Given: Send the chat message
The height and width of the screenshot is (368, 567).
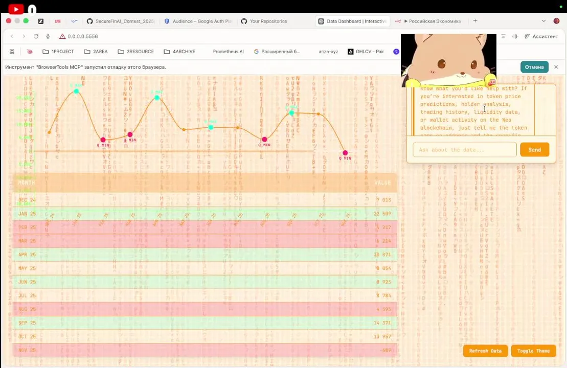Looking at the screenshot, I should 534,150.
